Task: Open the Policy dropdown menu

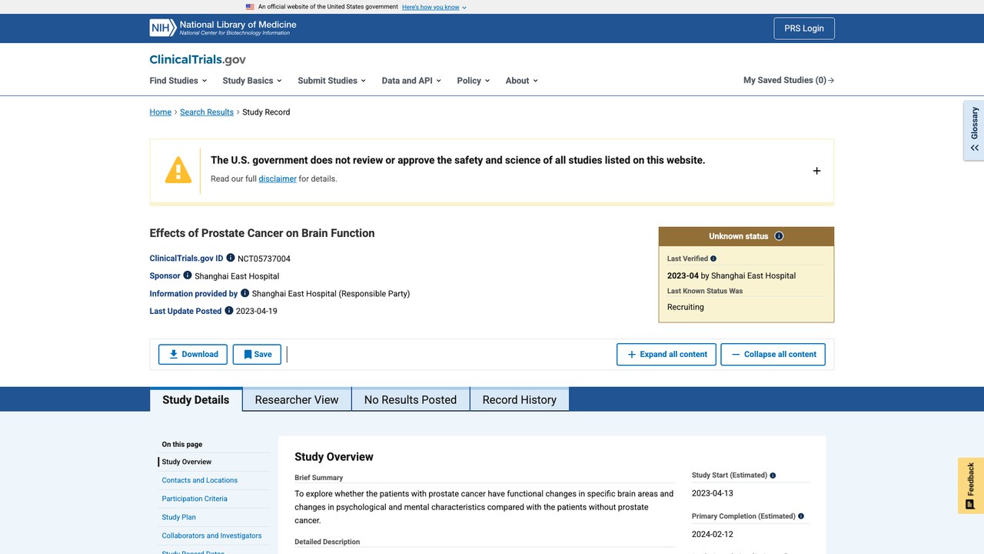Action: point(473,80)
